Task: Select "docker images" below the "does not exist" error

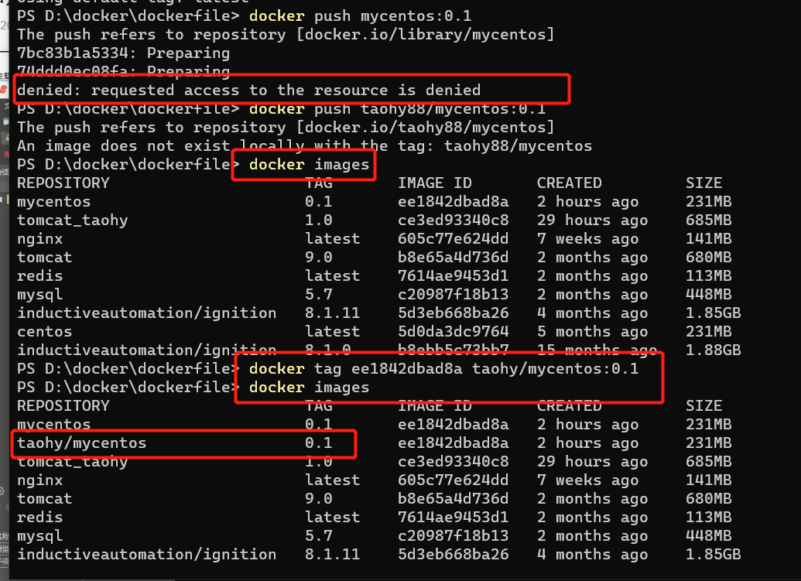Action: pyautogui.click(x=309, y=164)
